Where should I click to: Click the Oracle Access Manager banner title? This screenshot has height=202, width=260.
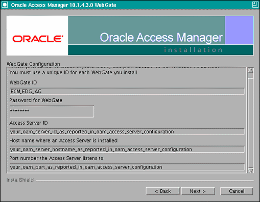[161, 37]
